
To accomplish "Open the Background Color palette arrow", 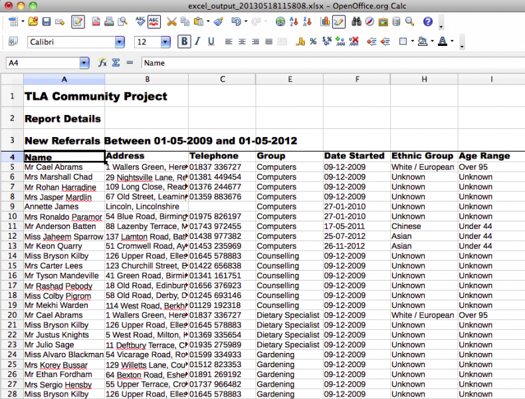I will 432,41.
